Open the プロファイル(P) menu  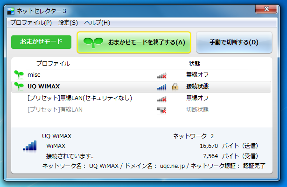31,22
